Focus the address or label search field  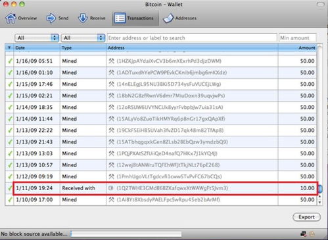pos(192,38)
